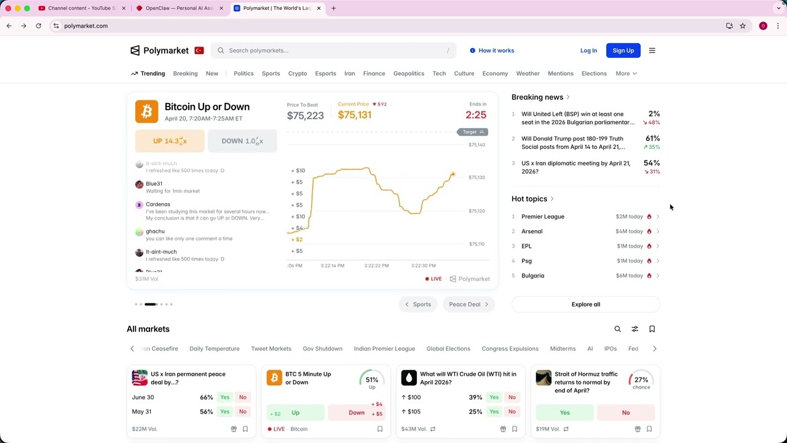Open Arsenal hot topic chevron
The height and width of the screenshot is (443, 787).
(x=657, y=231)
